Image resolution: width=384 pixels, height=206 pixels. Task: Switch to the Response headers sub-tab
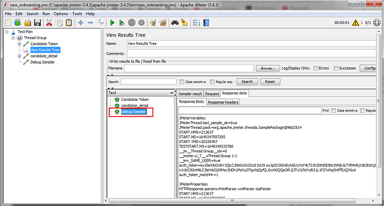pos(223,102)
